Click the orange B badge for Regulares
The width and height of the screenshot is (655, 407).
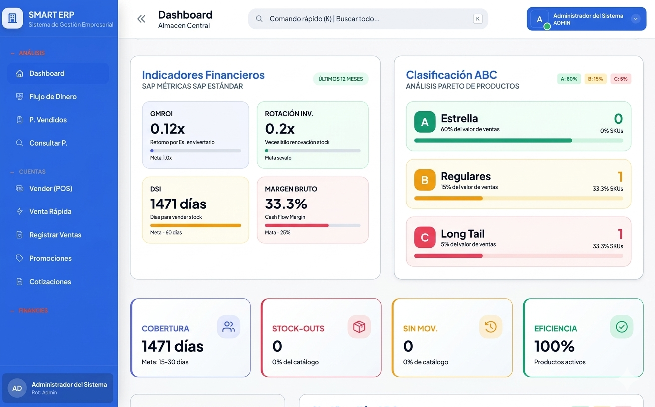(x=425, y=180)
